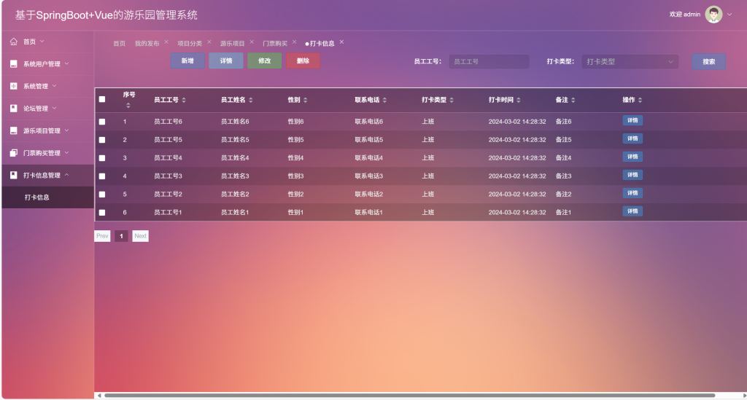
Task: Switch to the 门票购买 tab
Action: click(x=275, y=43)
